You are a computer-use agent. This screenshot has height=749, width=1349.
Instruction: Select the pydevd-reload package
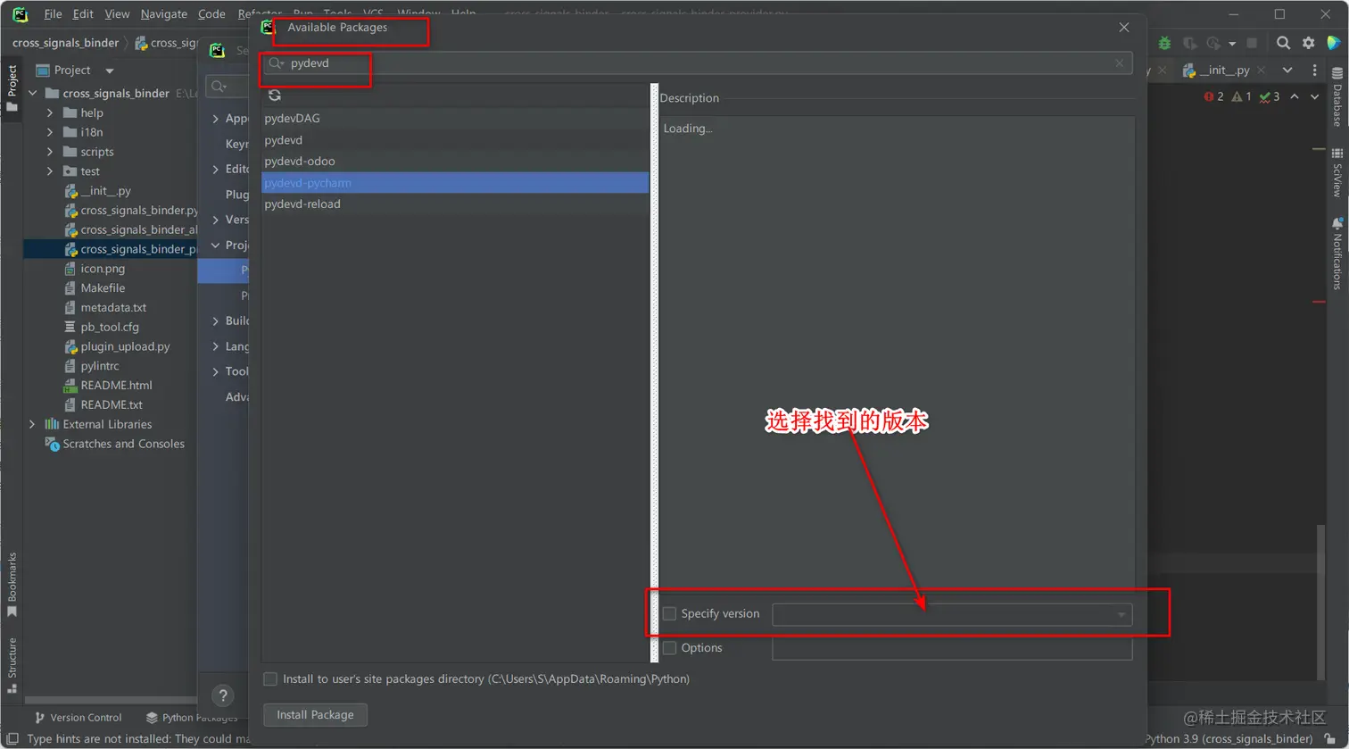[455, 204]
